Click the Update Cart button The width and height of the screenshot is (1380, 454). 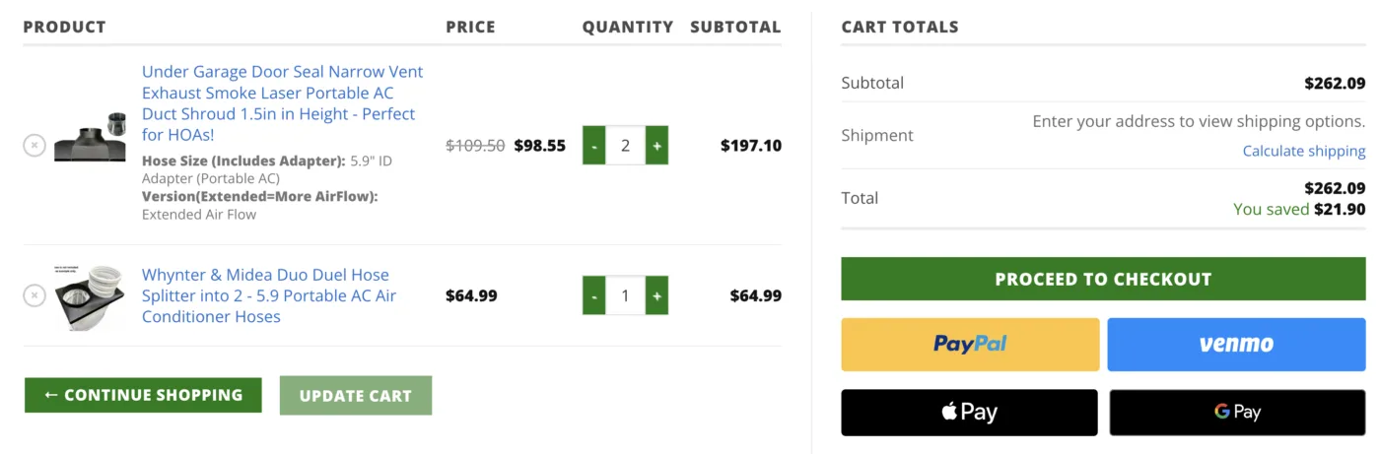(x=356, y=396)
